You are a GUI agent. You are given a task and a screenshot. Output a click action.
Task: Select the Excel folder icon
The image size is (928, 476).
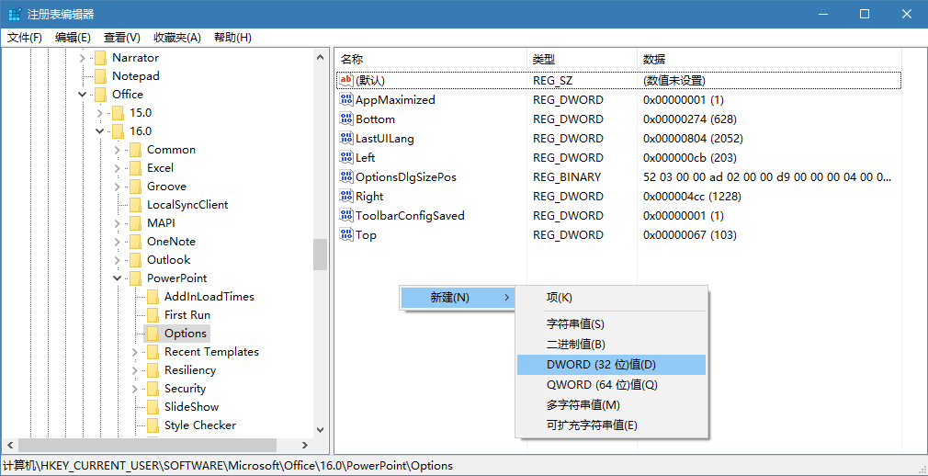click(x=136, y=167)
